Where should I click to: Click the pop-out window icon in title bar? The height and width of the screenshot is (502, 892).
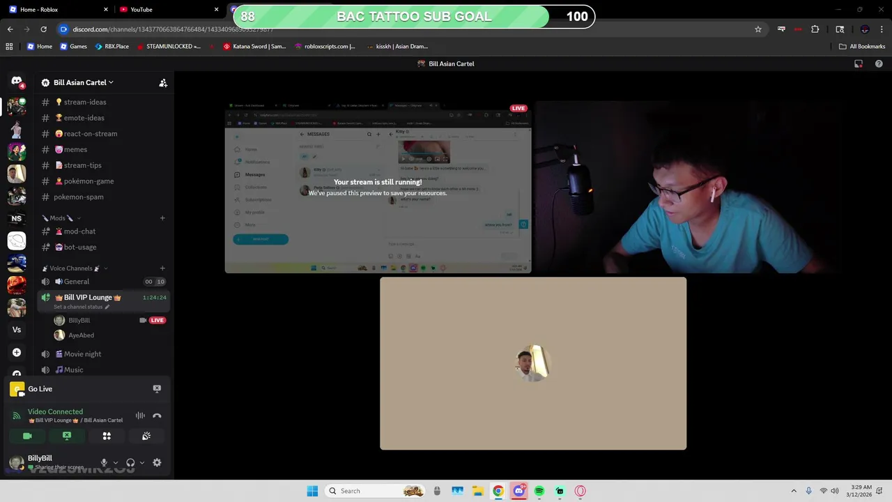pyautogui.click(x=859, y=63)
